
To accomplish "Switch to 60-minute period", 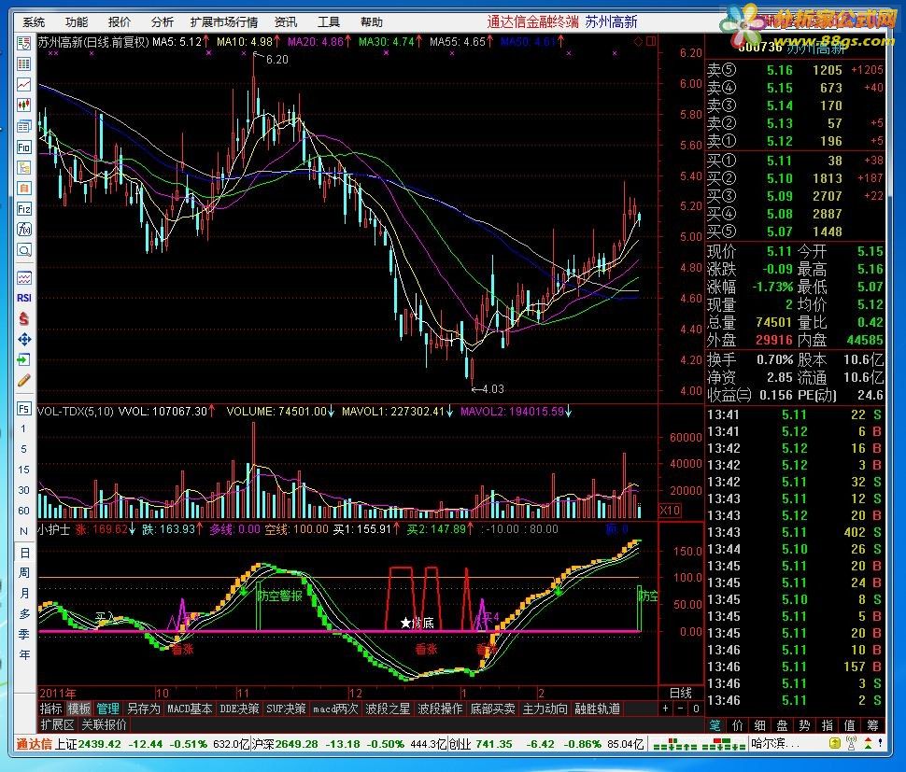I will click(23, 511).
